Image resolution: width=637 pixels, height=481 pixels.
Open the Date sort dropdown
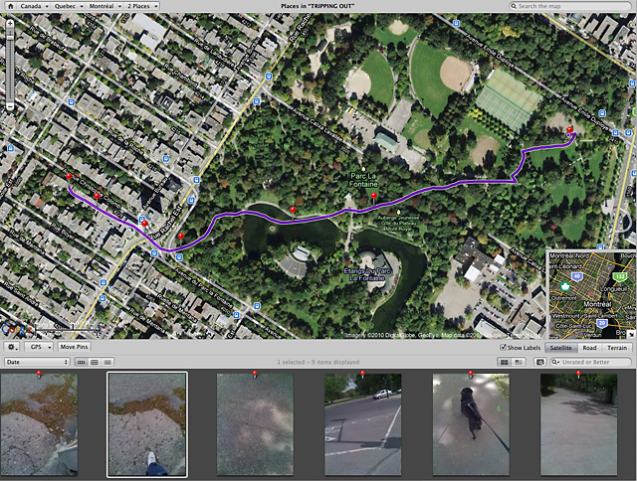pyautogui.click(x=38, y=362)
